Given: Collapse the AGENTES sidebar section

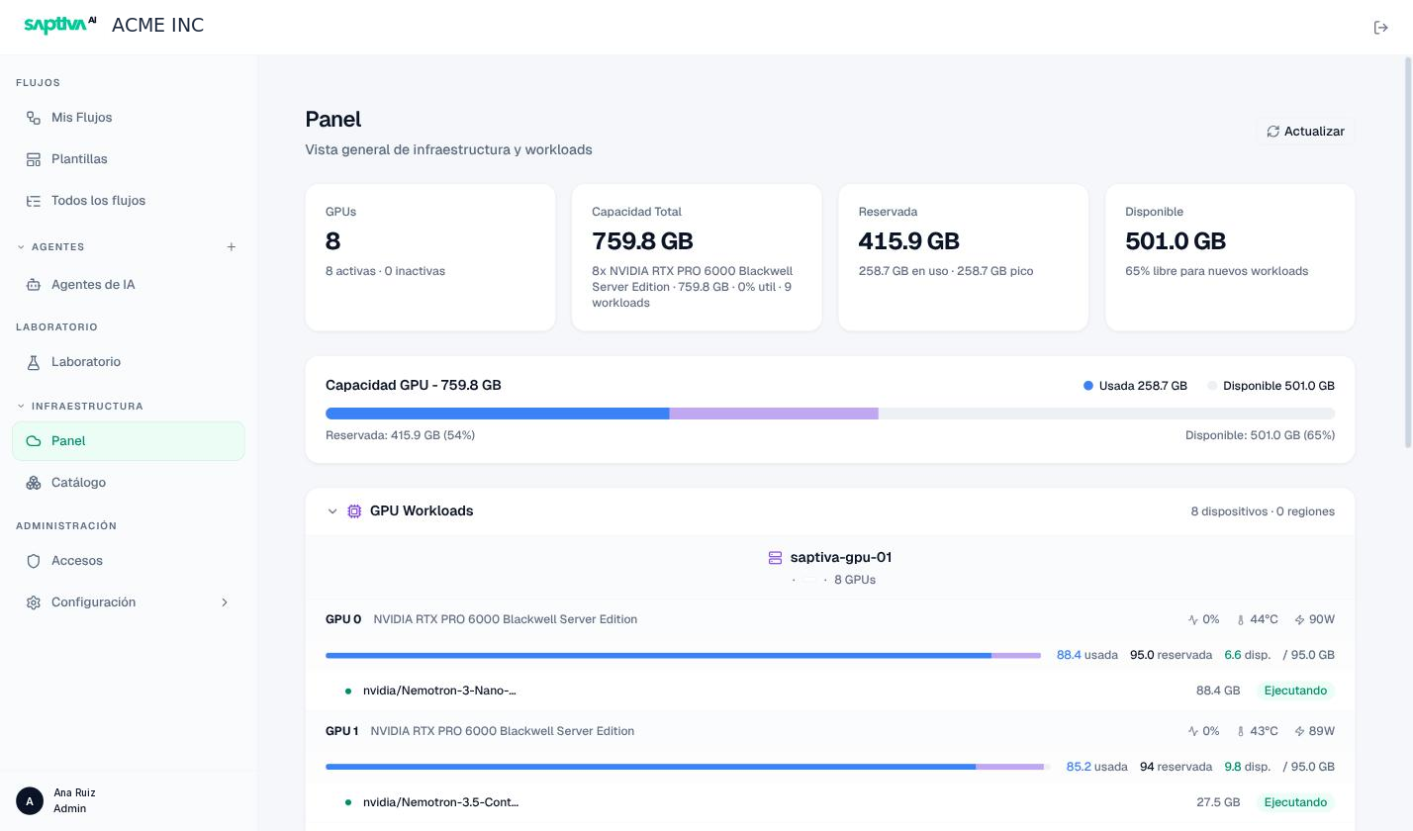Looking at the screenshot, I should pyautogui.click(x=21, y=247).
